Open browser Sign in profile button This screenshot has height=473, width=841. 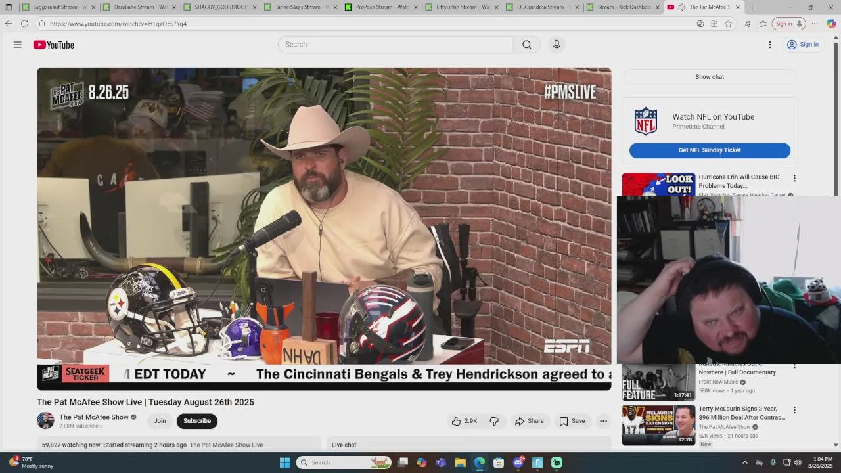tap(789, 24)
